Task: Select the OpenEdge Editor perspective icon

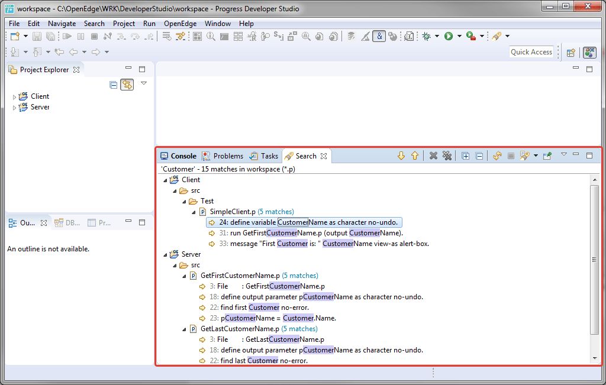Action: (x=589, y=52)
